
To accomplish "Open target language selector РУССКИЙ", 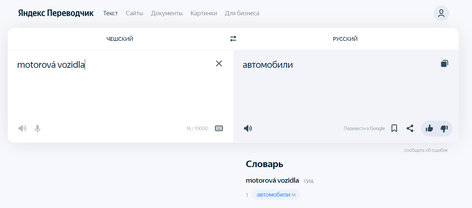I will 345,39.
